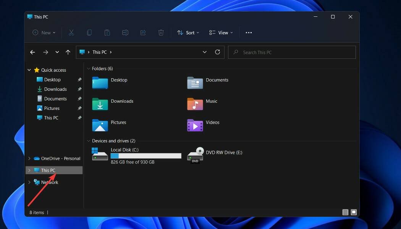
Task: Go up one directory level
Action: point(68,52)
